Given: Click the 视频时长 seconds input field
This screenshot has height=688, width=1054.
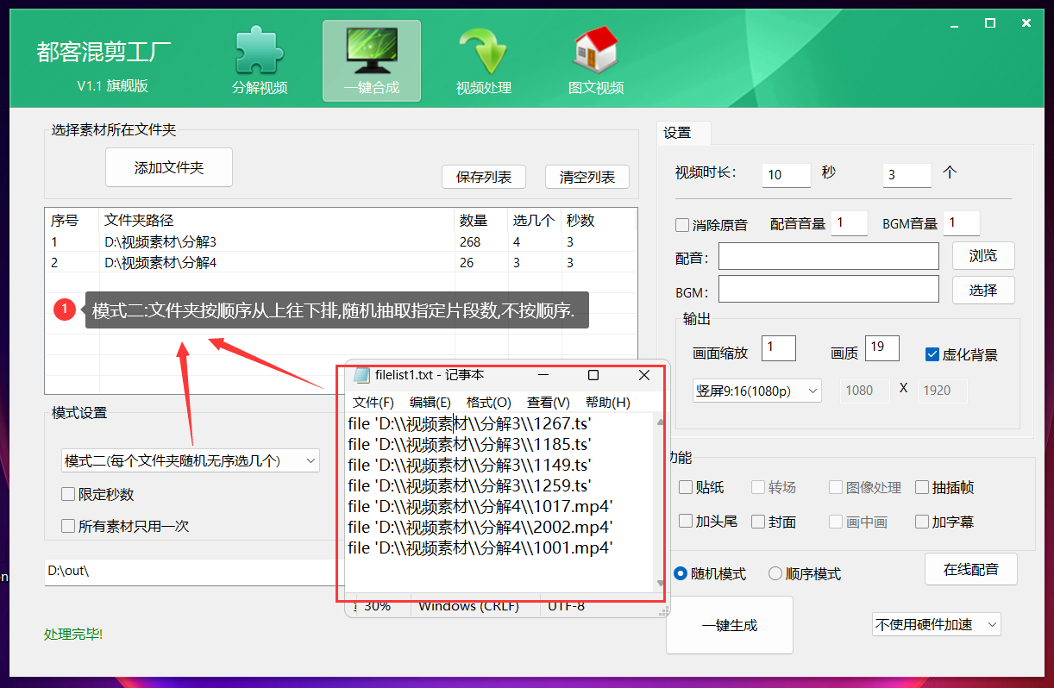Looking at the screenshot, I should coord(786,174).
